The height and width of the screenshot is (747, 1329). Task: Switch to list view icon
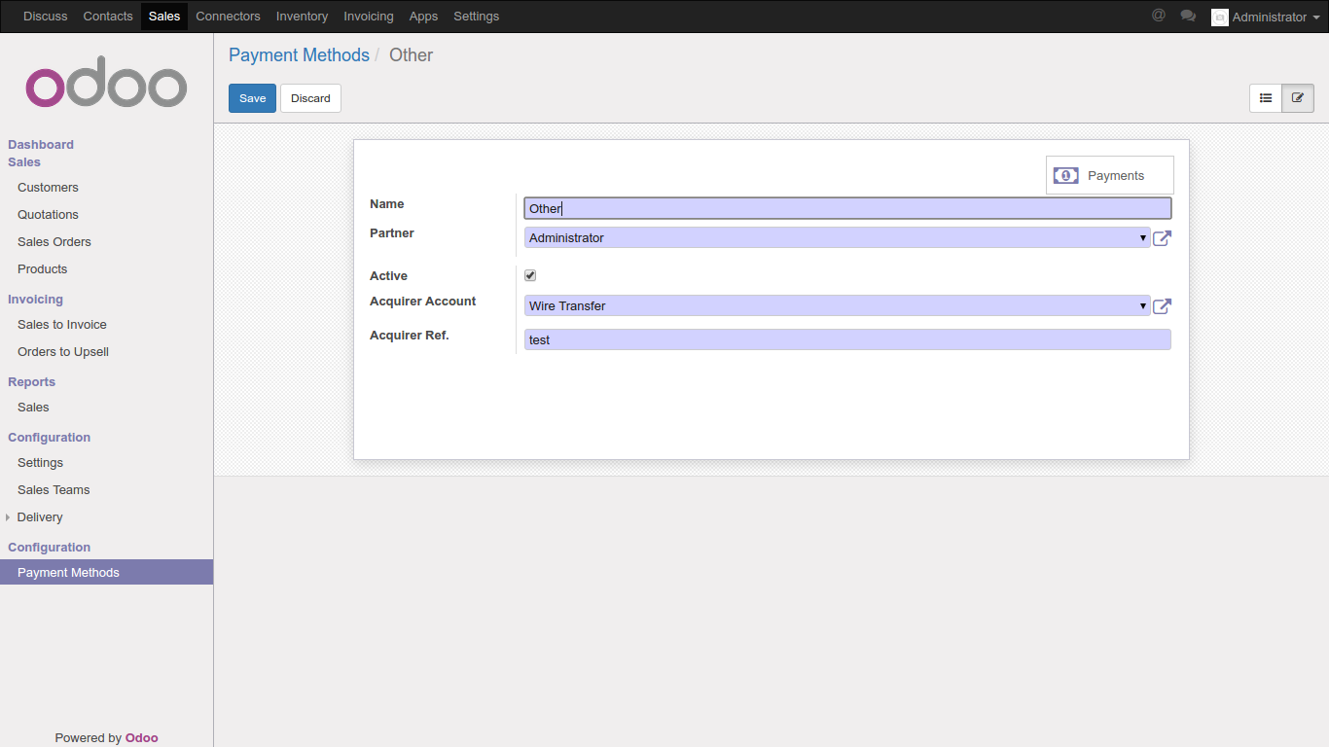click(1266, 98)
